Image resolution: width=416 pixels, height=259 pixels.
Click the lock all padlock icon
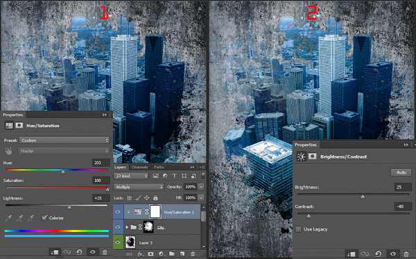click(155, 198)
